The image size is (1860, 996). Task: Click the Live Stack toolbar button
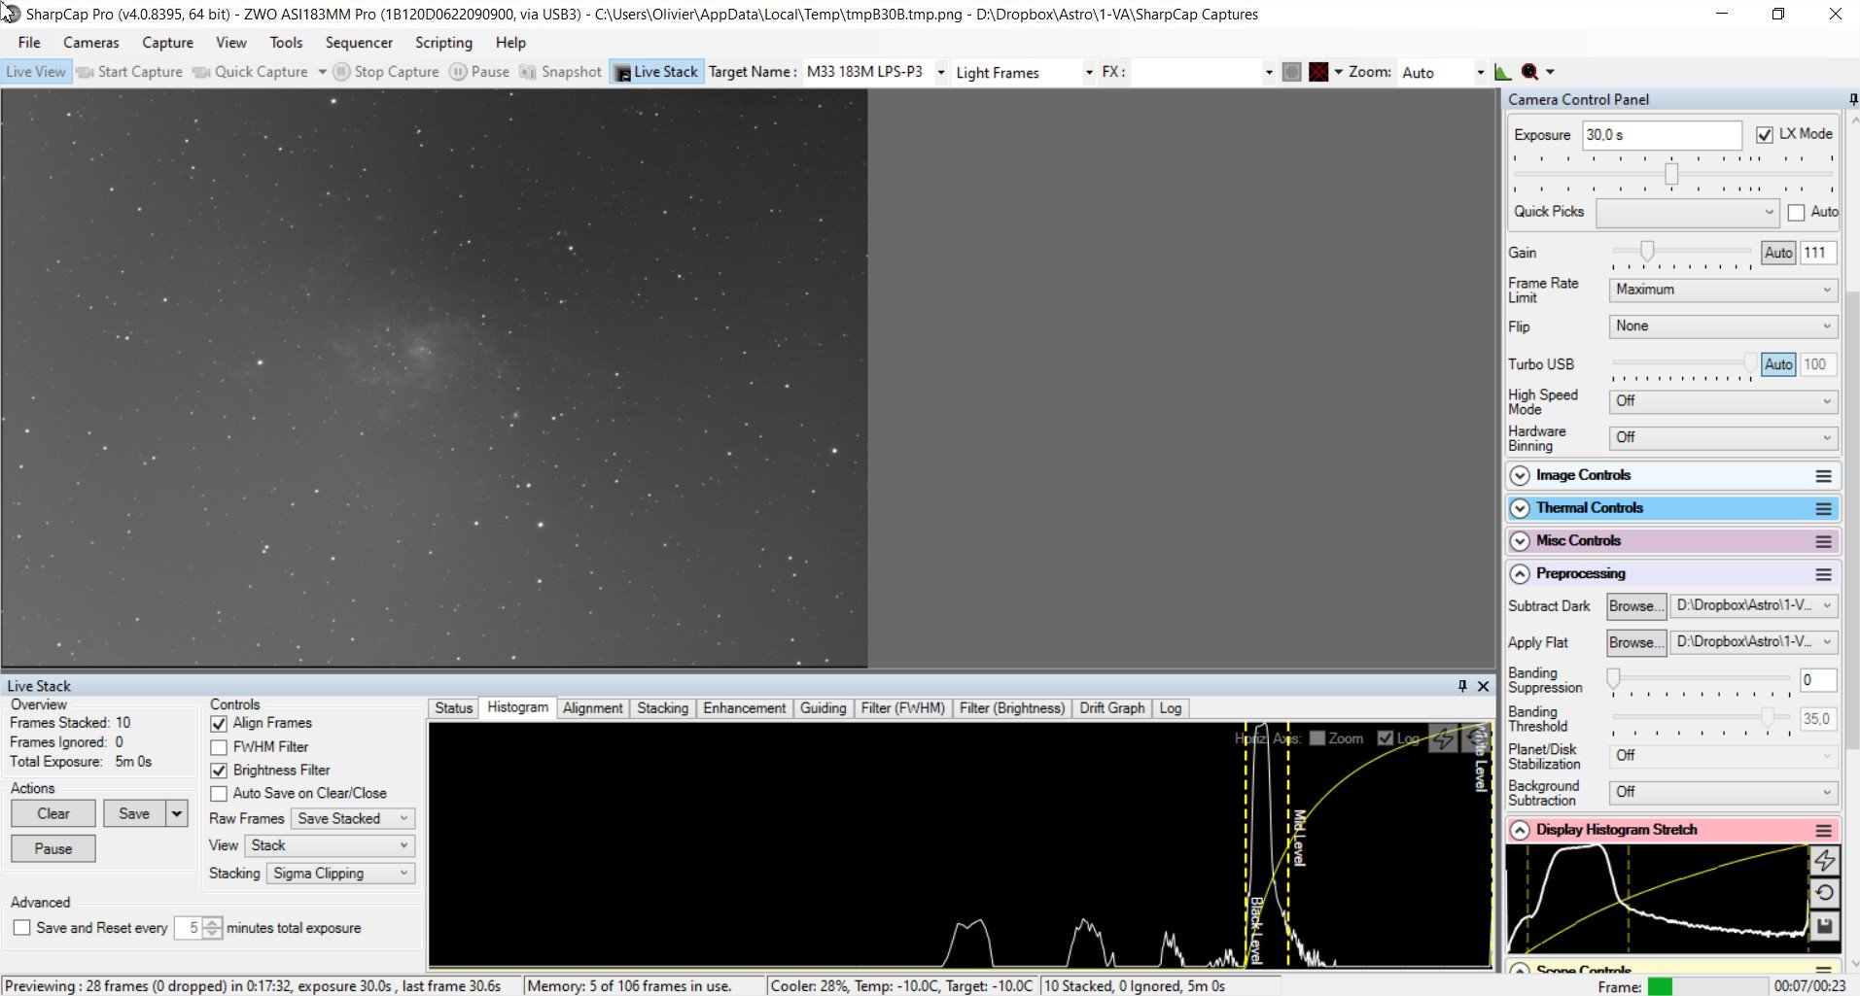tap(656, 72)
